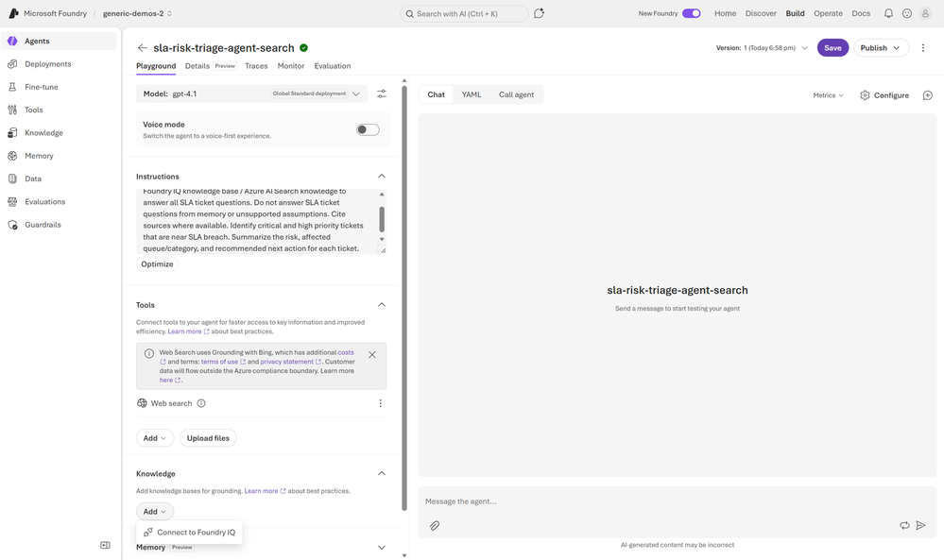This screenshot has height=560, width=944.
Task: Collapse the Instructions section
Action: coord(381,176)
